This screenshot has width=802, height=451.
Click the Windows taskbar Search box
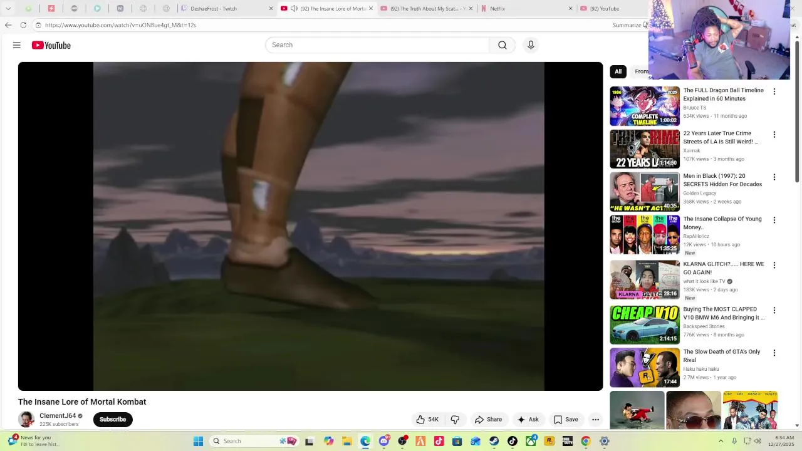(x=254, y=441)
